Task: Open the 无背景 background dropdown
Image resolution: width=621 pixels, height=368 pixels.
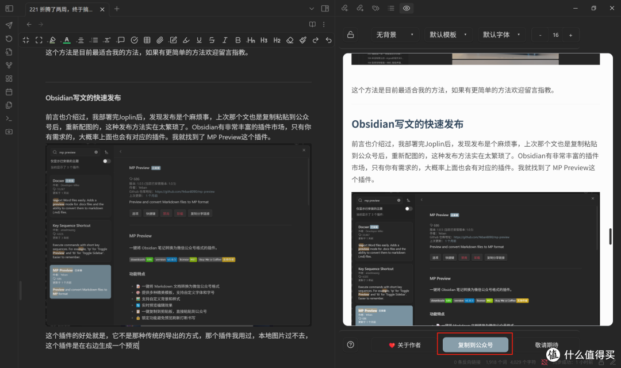Action: click(394, 35)
